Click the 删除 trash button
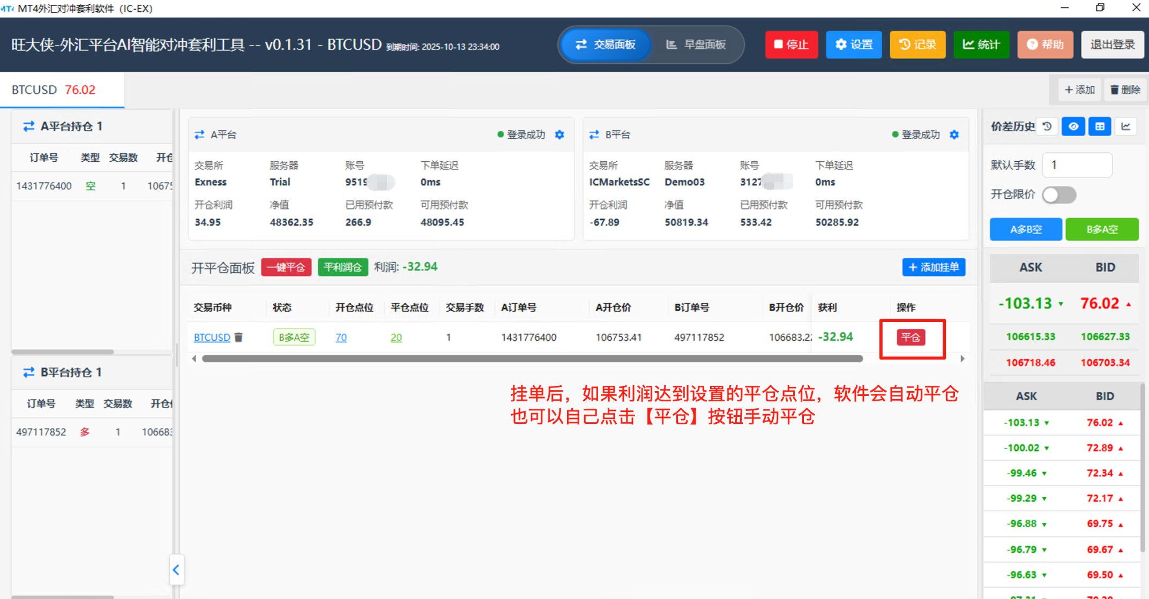Viewport: 1149px width, 599px height. pyautogui.click(x=1125, y=89)
